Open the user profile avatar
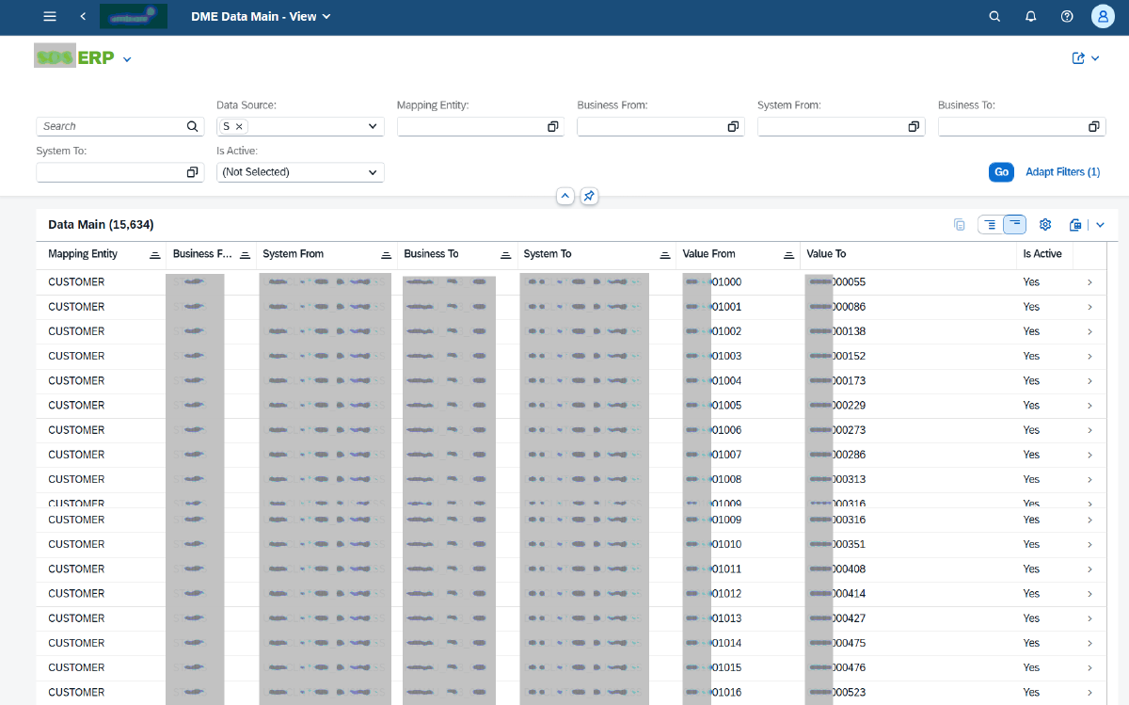The width and height of the screenshot is (1129, 705). tap(1103, 17)
